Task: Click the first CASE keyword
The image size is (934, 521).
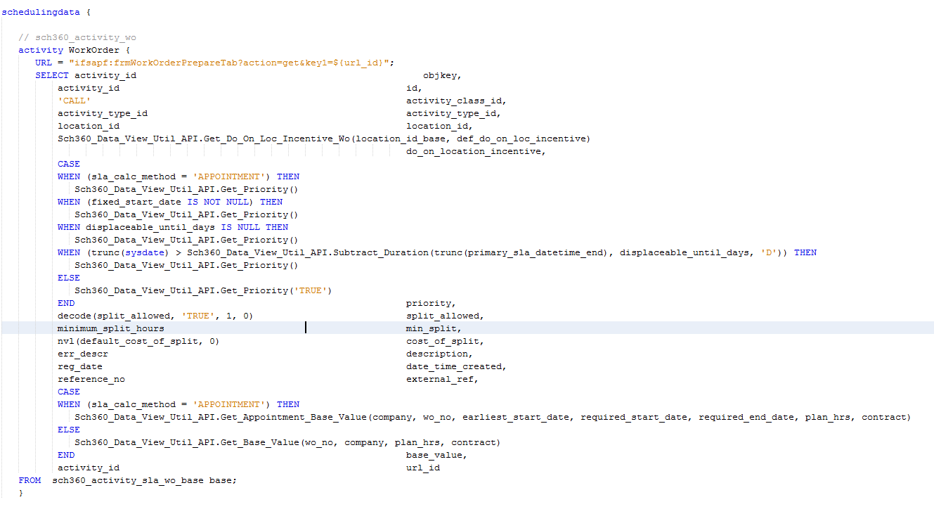Action: click(67, 164)
